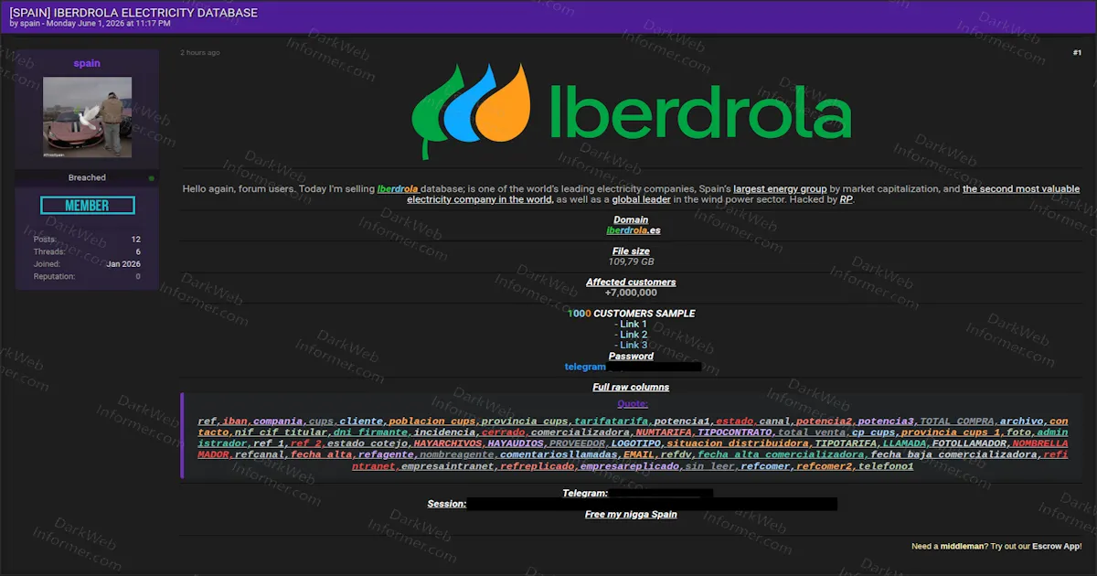
Task: Click the MEMBER rank badge
Action: (x=87, y=206)
